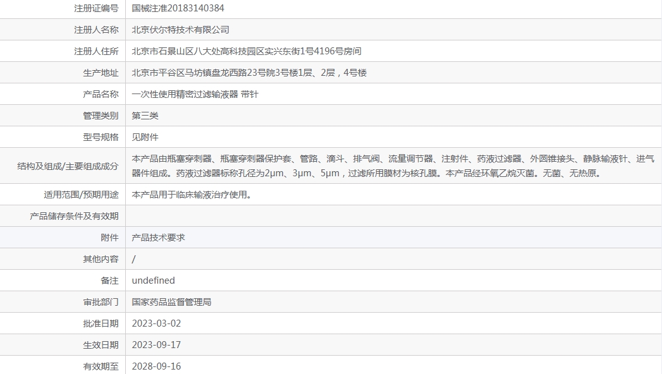
Task: Select company name 北京伏尔特技术有限公司
Action: (x=181, y=30)
